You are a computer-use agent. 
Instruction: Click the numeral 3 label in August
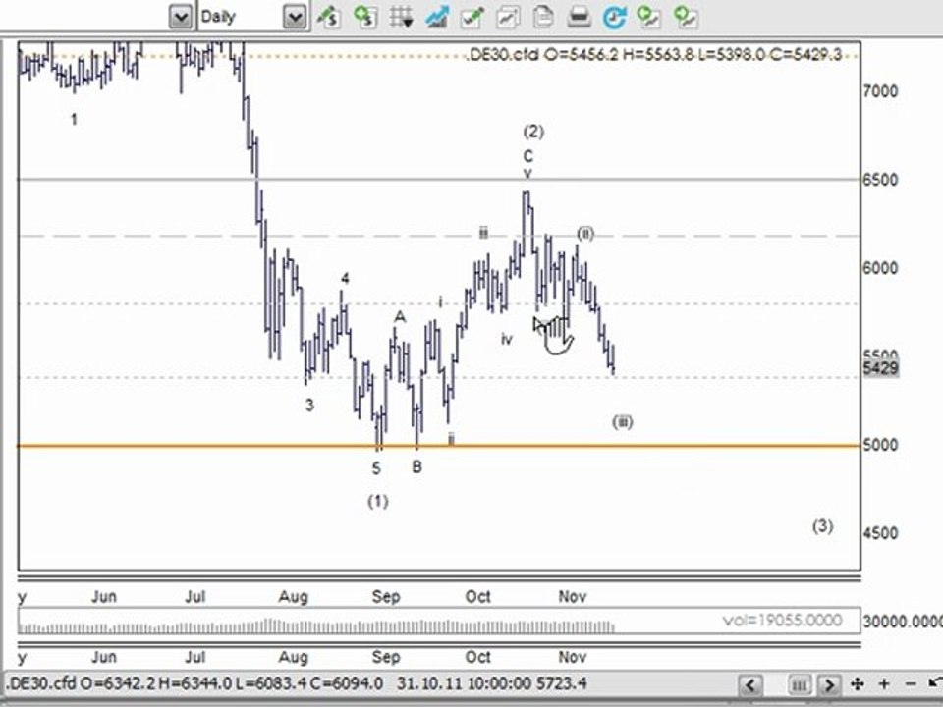pyautogui.click(x=309, y=406)
